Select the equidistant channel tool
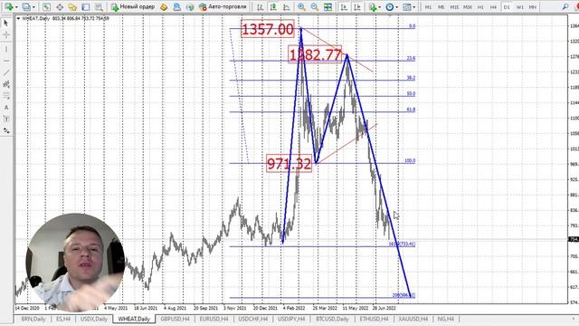This screenshot has width=579, height=326. pos(6,84)
